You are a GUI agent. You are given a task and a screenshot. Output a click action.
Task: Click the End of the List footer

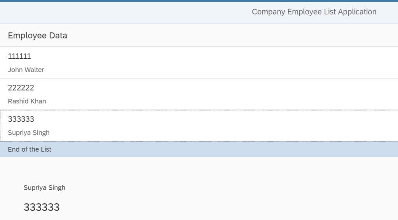click(30, 149)
